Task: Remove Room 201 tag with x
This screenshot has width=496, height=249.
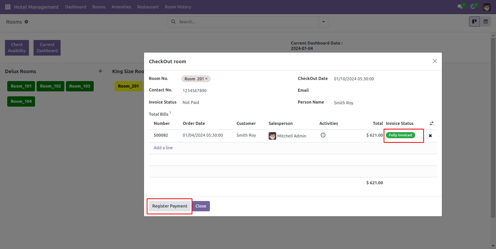Action: 206,79
